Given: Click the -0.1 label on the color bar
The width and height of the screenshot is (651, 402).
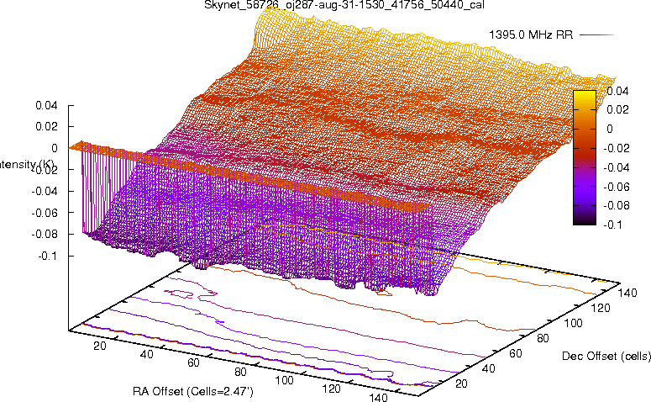Looking at the screenshot, I should 613,225.
